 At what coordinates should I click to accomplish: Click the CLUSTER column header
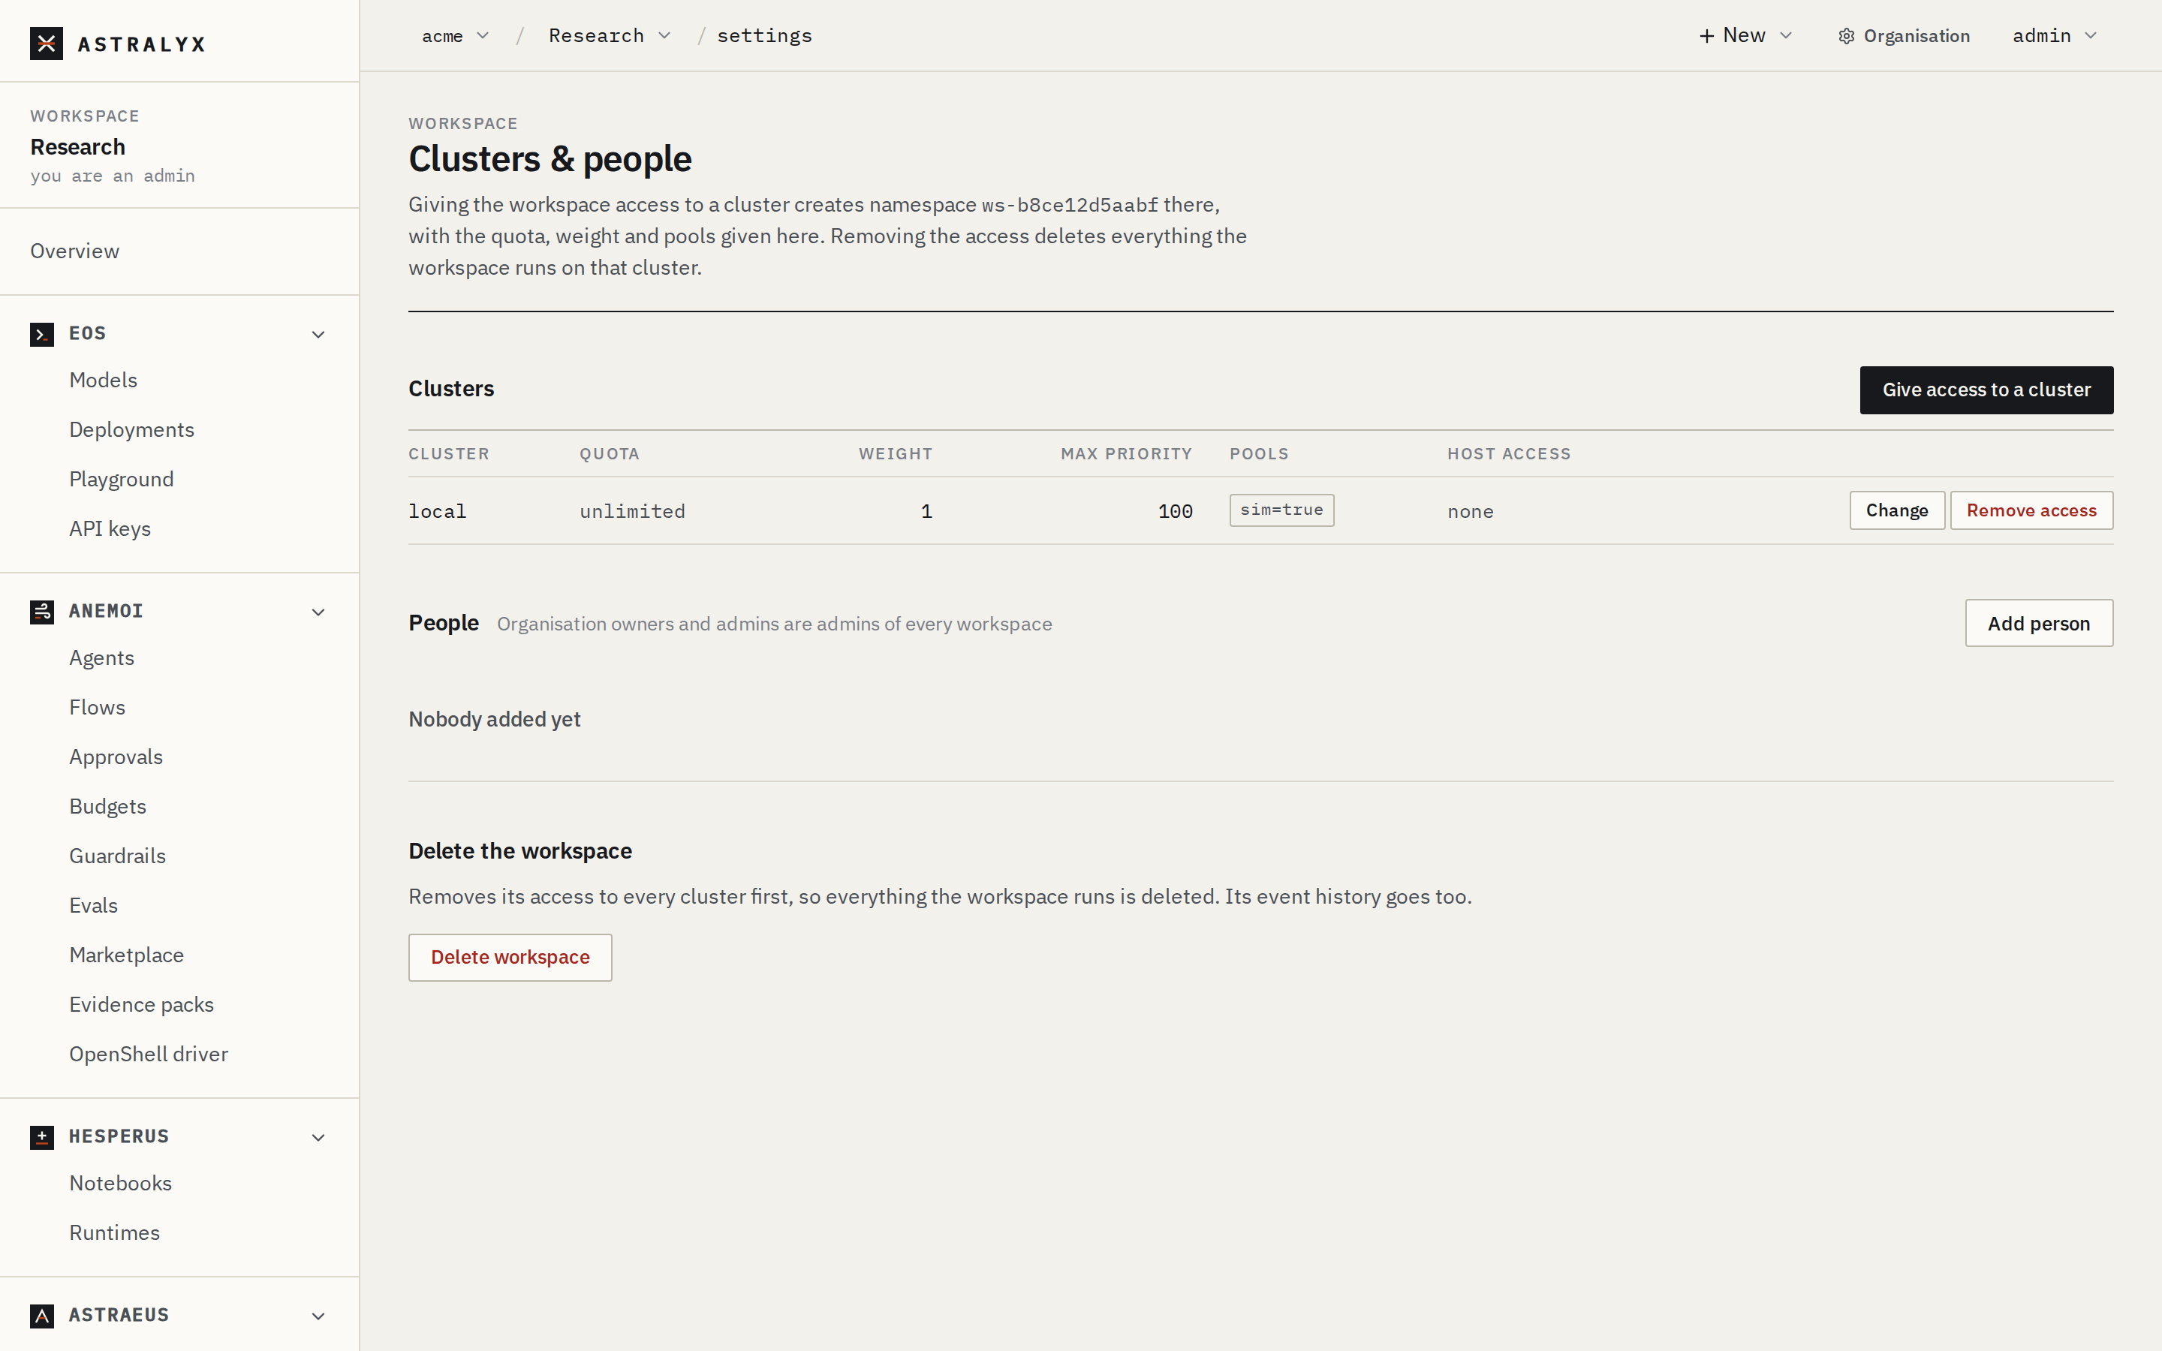tap(448, 454)
